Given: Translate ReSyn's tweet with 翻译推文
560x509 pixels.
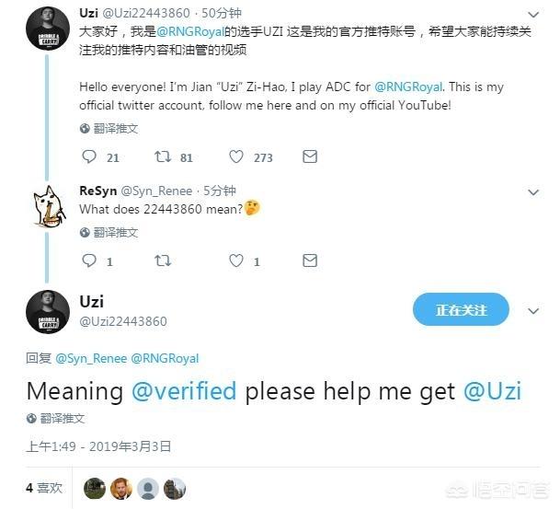Looking at the screenshot, I should click(109, 233).
